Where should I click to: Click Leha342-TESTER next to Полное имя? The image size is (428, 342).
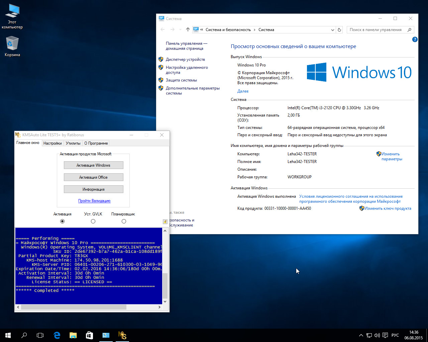click(x=302, y=162)
